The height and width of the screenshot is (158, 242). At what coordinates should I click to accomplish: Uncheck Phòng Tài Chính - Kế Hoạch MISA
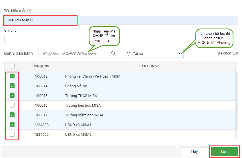tap(12, 76)
